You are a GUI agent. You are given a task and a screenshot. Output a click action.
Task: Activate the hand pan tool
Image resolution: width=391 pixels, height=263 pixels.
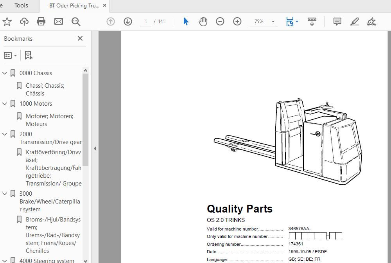pos(203,22)
